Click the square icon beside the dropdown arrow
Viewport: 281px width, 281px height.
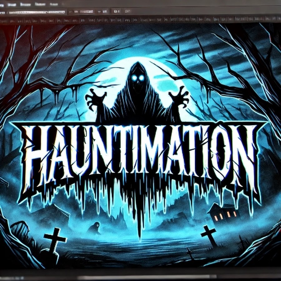click(105, 12)
